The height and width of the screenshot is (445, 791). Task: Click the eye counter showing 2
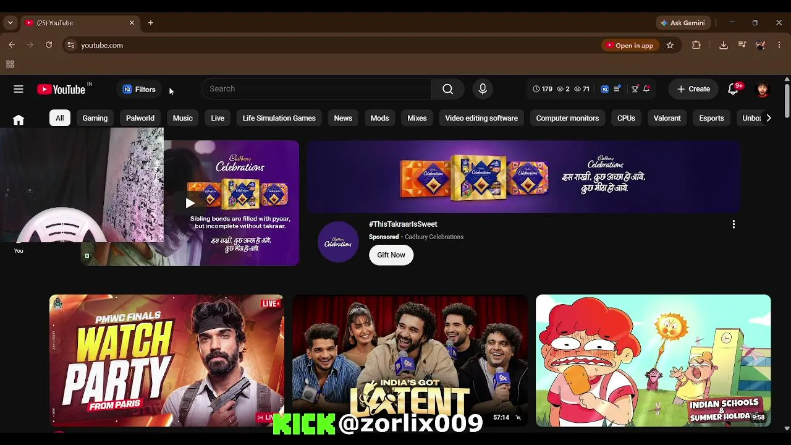563,89
